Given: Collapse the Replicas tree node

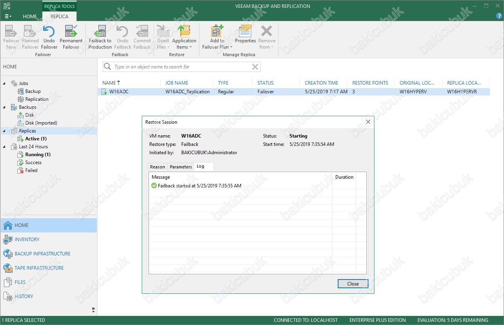Looking at the screenshot, I should click(x=4, y=131).
